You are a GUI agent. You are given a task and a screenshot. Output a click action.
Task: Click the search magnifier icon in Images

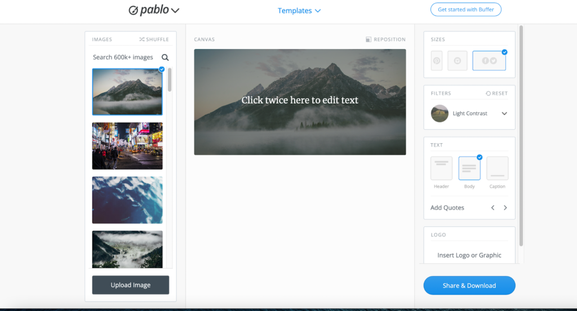click(x=165, y=57)
